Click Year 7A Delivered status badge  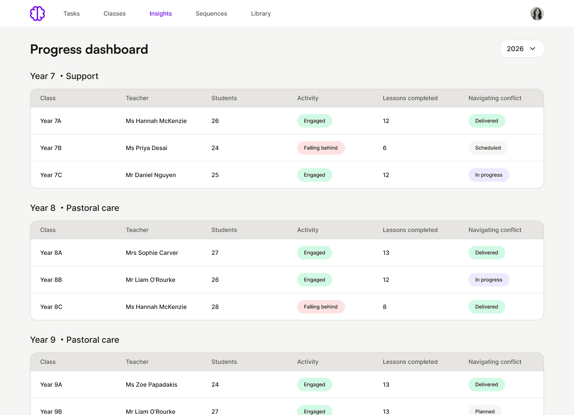487,121
